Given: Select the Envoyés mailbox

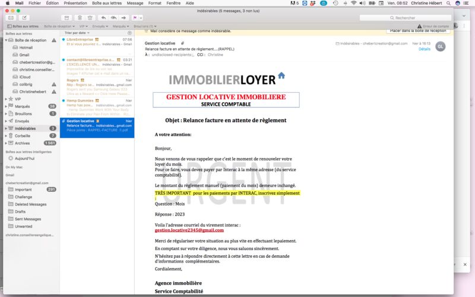Looking at the screenshot, I should click(22, 121).
